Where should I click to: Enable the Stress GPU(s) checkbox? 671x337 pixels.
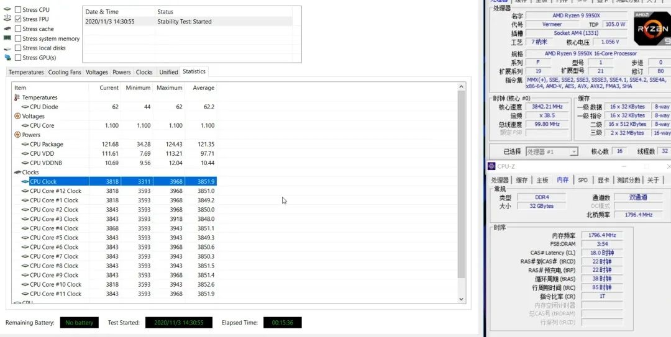[18, 57]
